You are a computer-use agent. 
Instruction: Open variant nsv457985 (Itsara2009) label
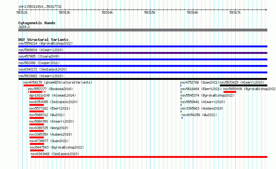point(39,56)
